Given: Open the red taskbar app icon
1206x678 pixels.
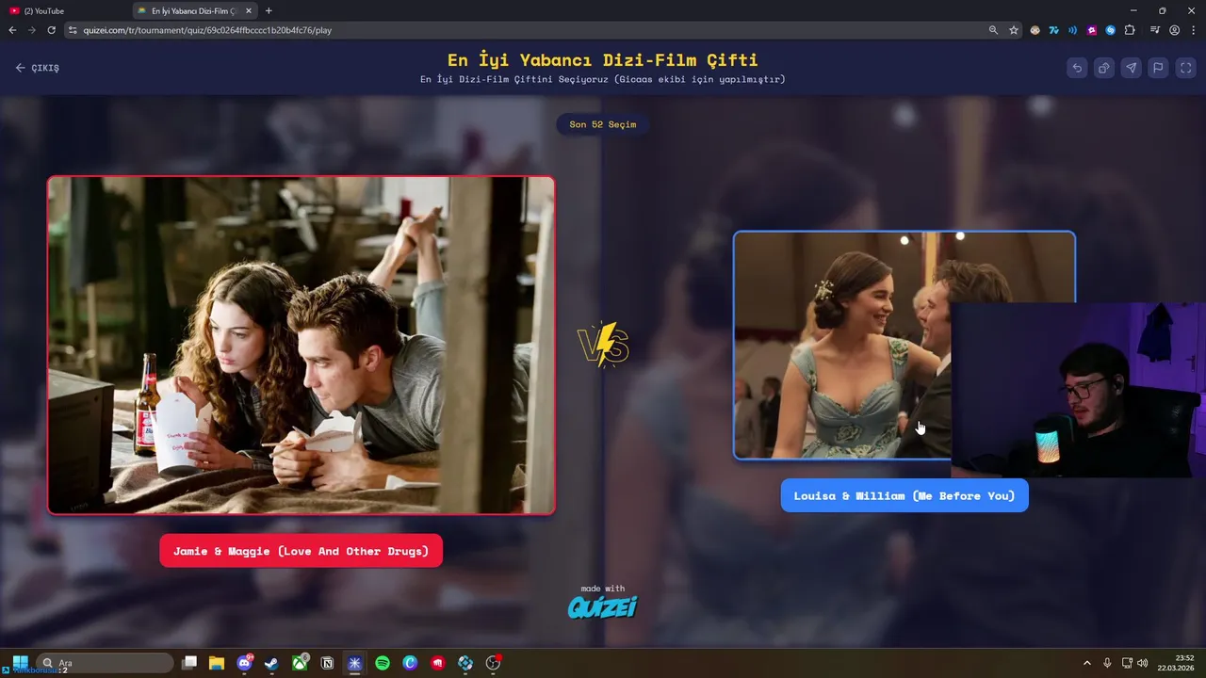Looking at the screenshot, I should (x=438, y=663).
